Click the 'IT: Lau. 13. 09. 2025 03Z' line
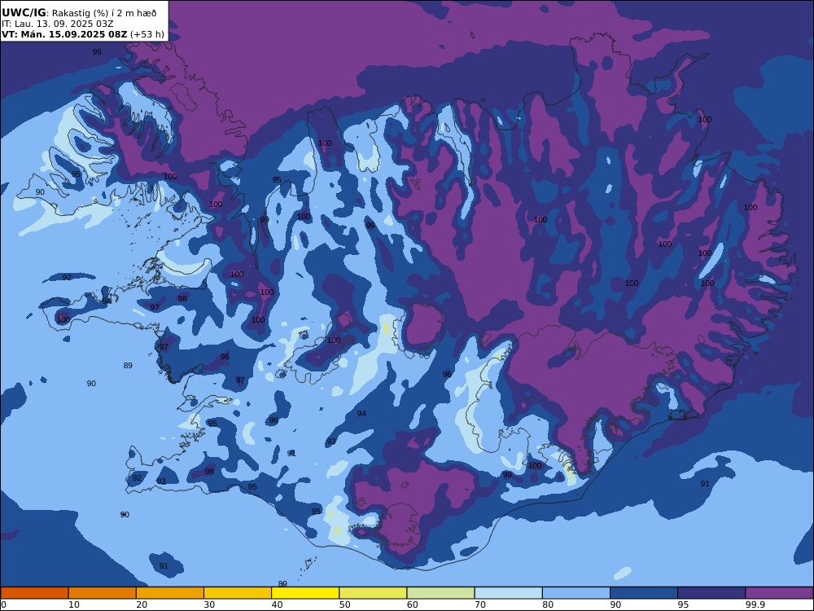This screenshot has height=611, width=814. [x=57, y=24]
